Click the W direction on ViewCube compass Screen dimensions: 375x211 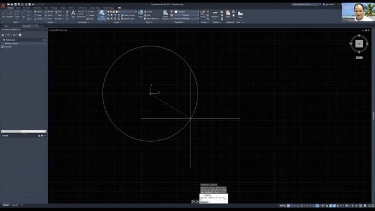click(351, 43)
